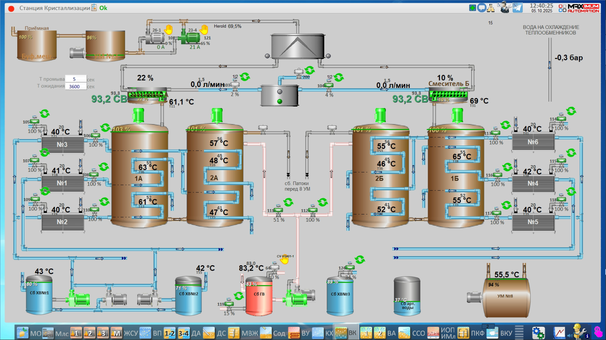Switch to the ВК screen tab
This screenshot has width=606, height=340.
pyautogui.click(x=346, y=333)
